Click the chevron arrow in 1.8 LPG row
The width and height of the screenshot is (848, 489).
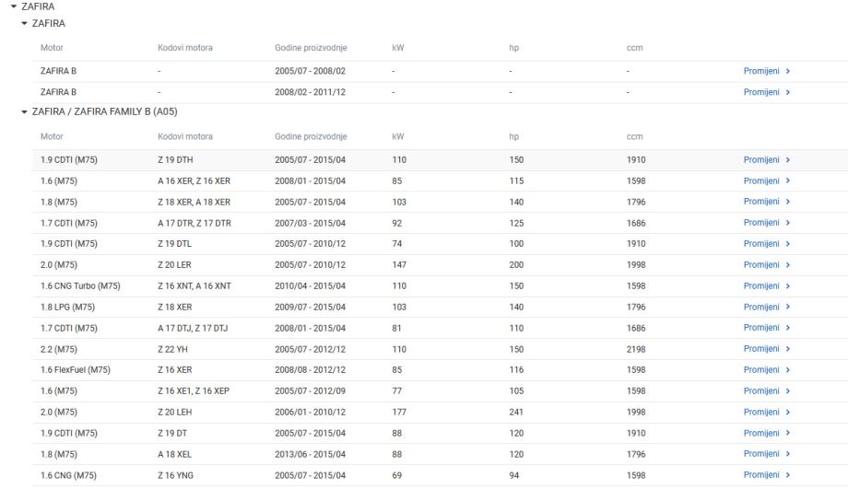(788, 307)
